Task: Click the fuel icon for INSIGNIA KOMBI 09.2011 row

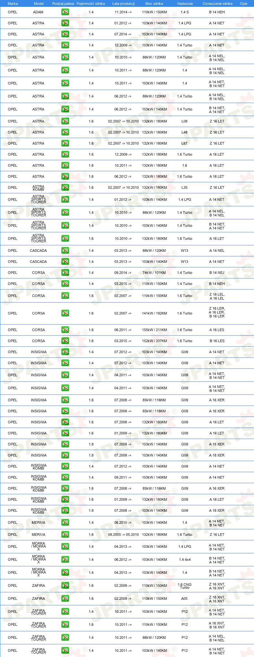Action: (x=65, y=477)
